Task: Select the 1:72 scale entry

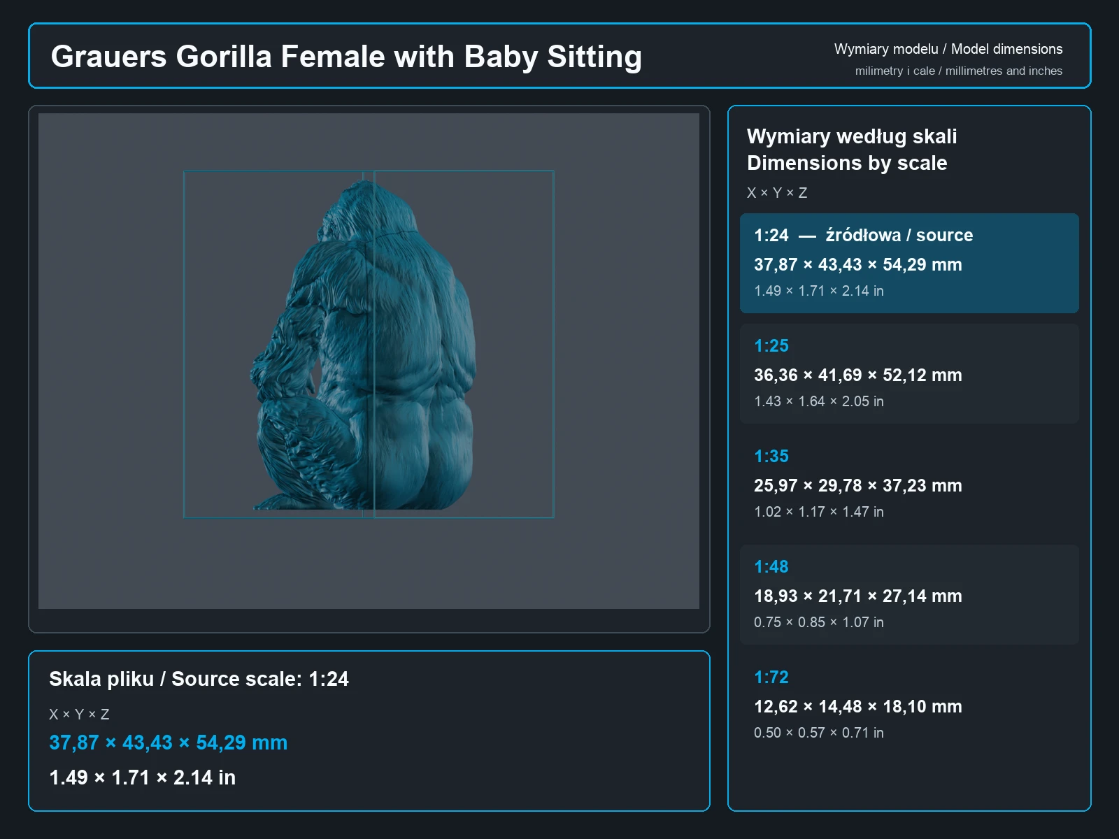Action: click(909, 705)
